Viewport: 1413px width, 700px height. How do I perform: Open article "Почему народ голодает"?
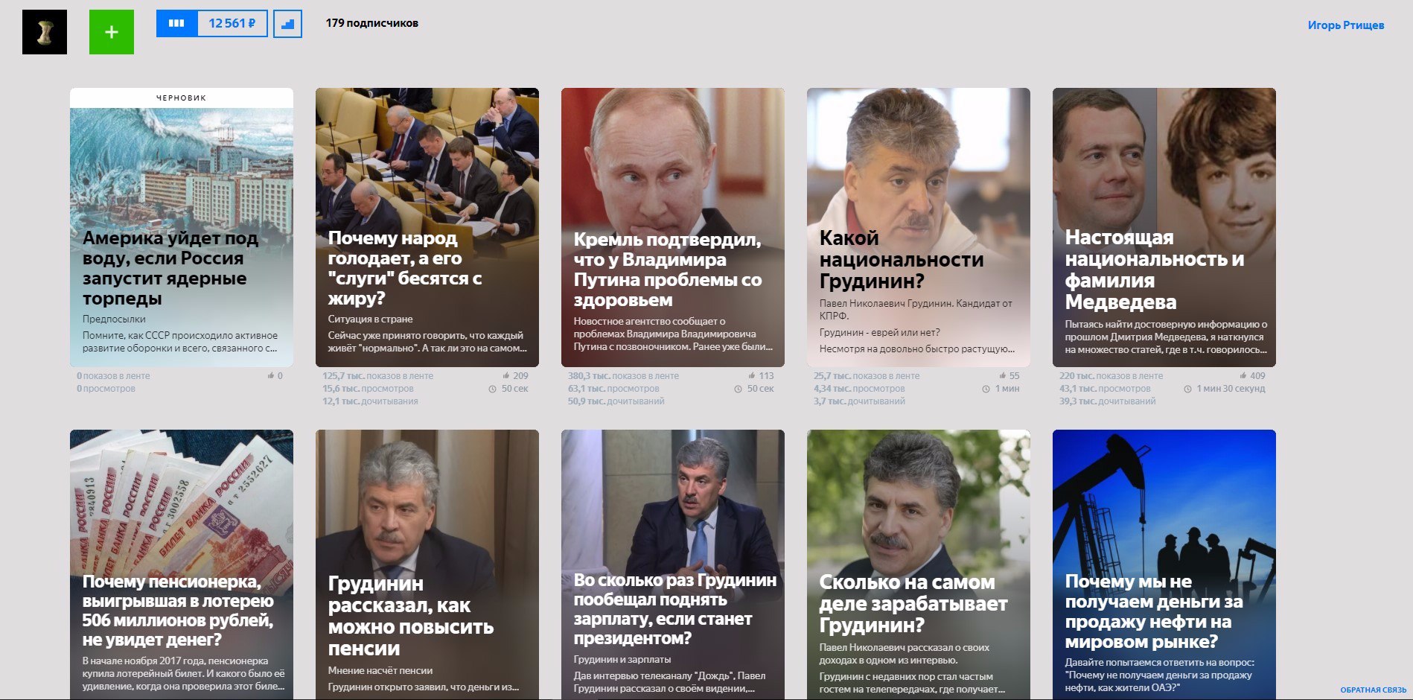click(x=427, y=227)
